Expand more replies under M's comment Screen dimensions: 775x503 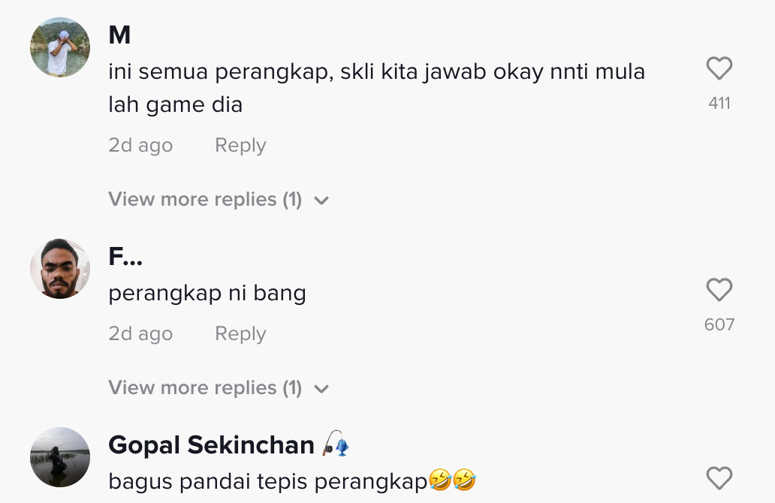(204, 200)
